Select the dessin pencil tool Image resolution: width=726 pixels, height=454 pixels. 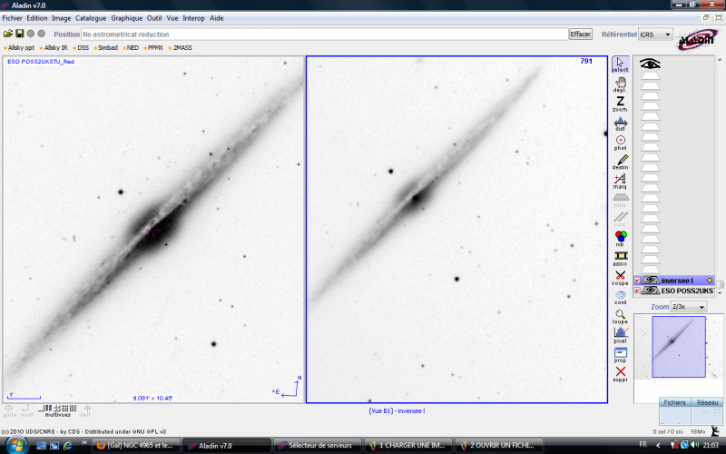click(621, 163)
